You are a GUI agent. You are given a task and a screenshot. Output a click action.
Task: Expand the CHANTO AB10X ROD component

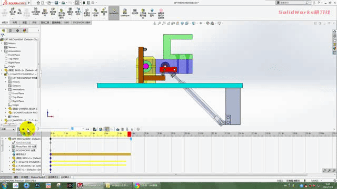[x=6, y=112]
